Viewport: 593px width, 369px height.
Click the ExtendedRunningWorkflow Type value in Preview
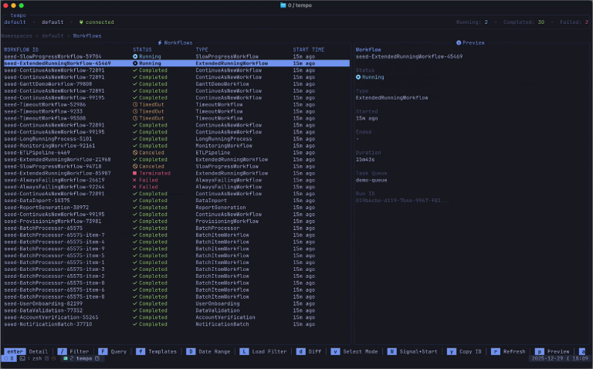click(x=391, y=97)
